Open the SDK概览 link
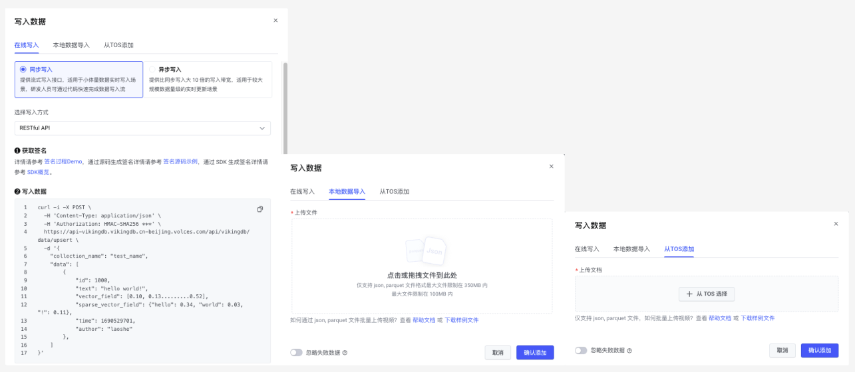 39,172
